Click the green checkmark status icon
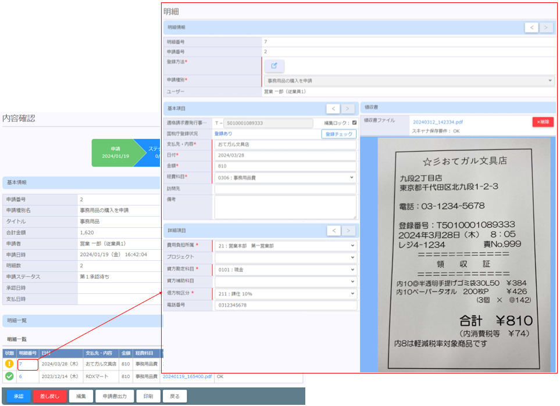The image size is (560, 406). 9,376
